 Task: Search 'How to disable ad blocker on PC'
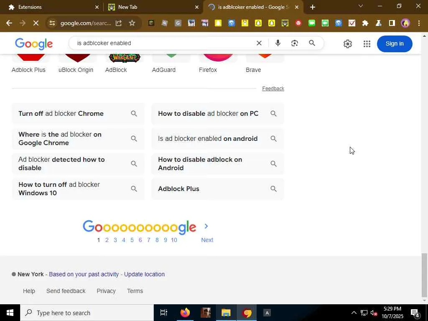(x=218, y=114)
